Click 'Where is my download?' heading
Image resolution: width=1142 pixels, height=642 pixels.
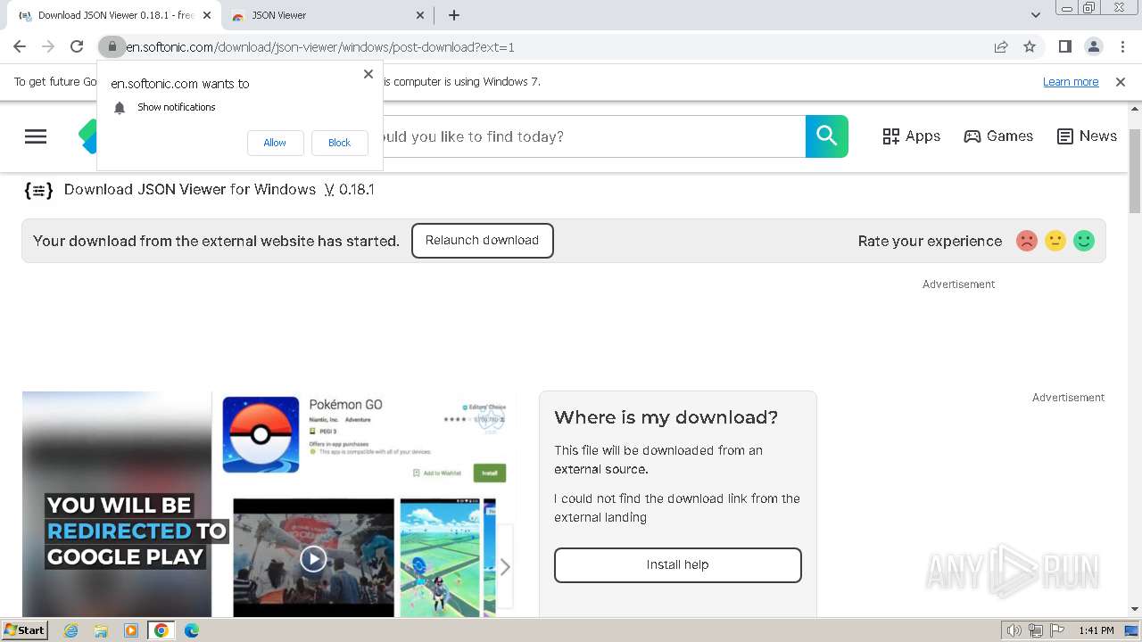[666, 417]
